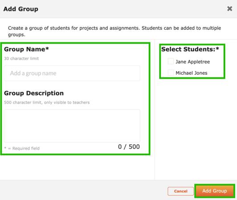Select the Michael Jones name label
The image size is (237, 200).
(x=192, y=73)
